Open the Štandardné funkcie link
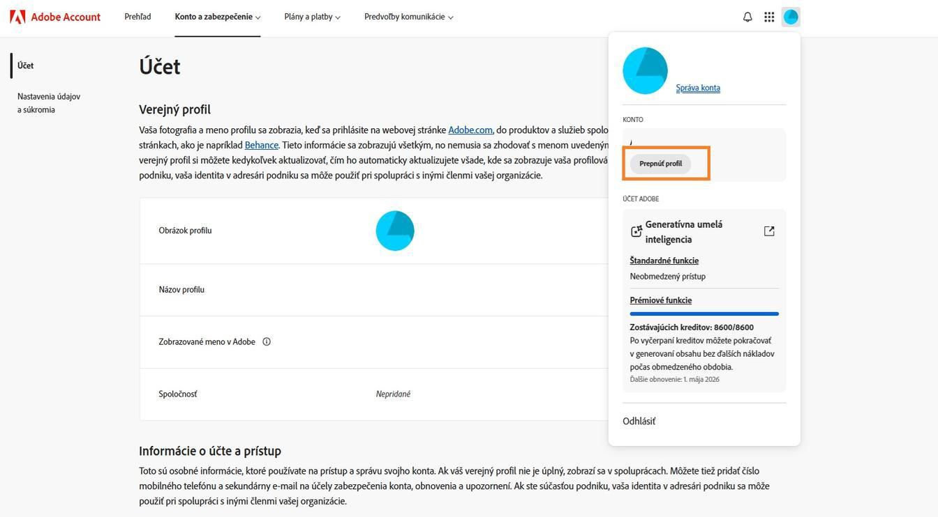This screenshot has height=517, width=938. coord(664,261)
